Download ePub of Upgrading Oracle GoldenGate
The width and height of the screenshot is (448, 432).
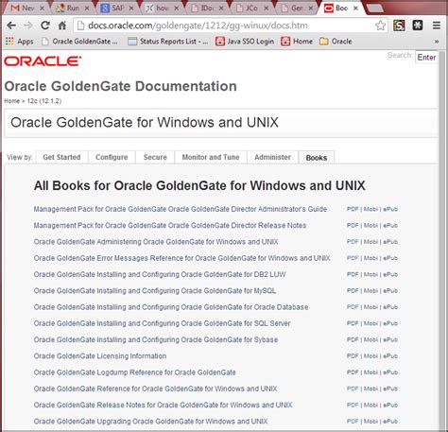coord(390,422)
